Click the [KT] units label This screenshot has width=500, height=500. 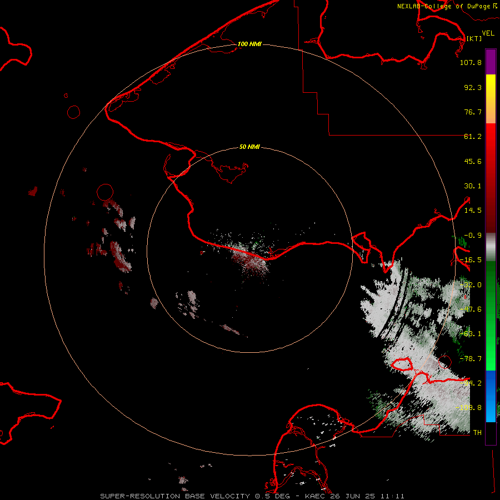click(x=474, y=38)
